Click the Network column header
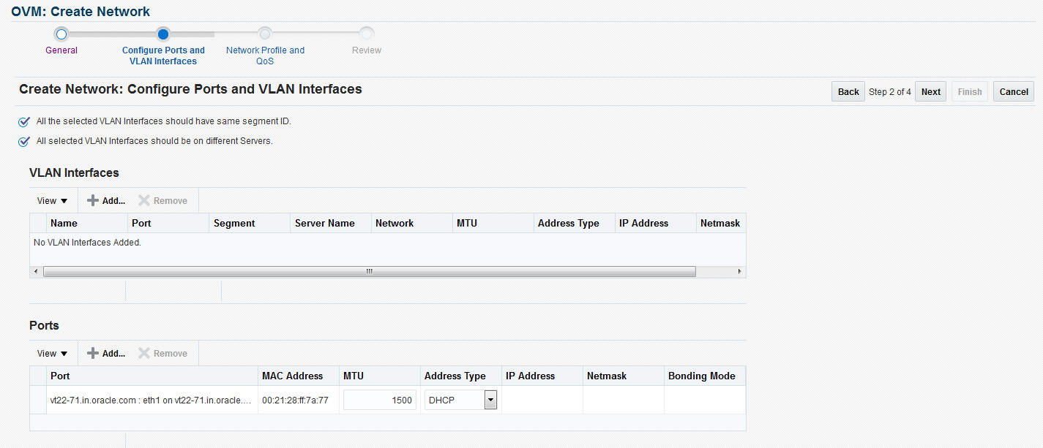This screenshot has height=448, width=1043. (412, 224)
